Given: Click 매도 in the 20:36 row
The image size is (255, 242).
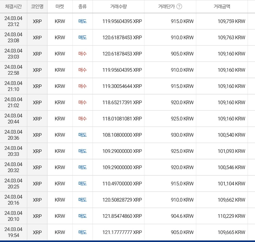Looking at the screenshot, I should point(82,135).
